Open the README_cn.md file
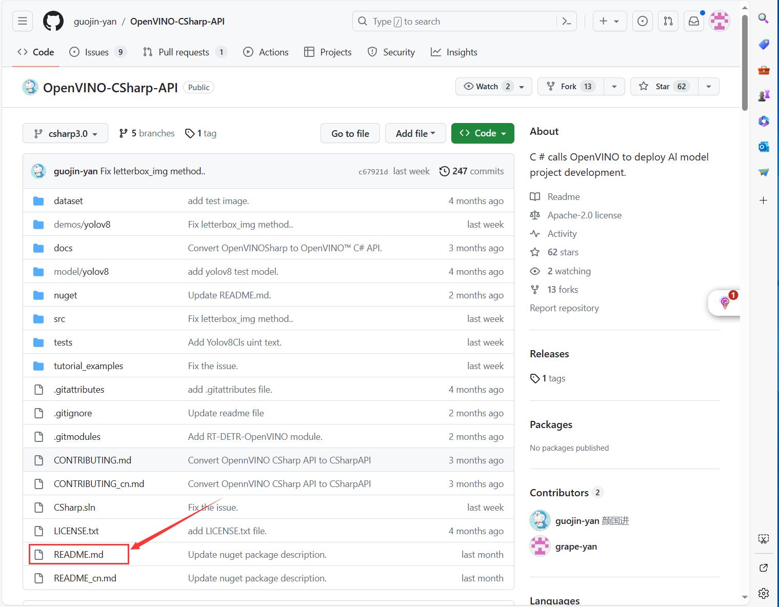This screenshot has height=607, width=779. pos(85,578)
